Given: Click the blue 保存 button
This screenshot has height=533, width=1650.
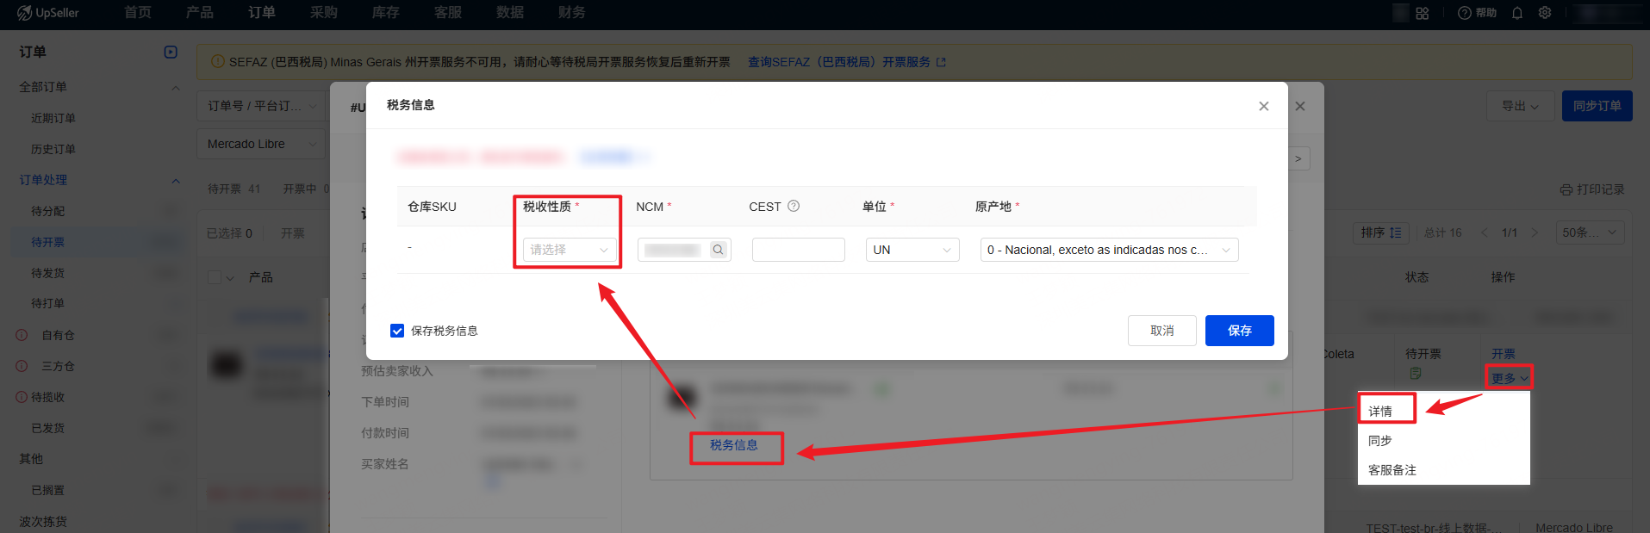Looking at the screenshot, I should coord(1239,331).
